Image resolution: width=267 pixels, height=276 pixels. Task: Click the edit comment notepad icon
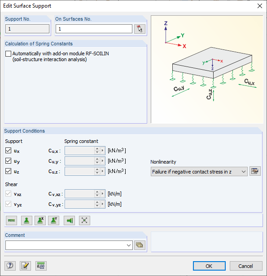[25, 266]
